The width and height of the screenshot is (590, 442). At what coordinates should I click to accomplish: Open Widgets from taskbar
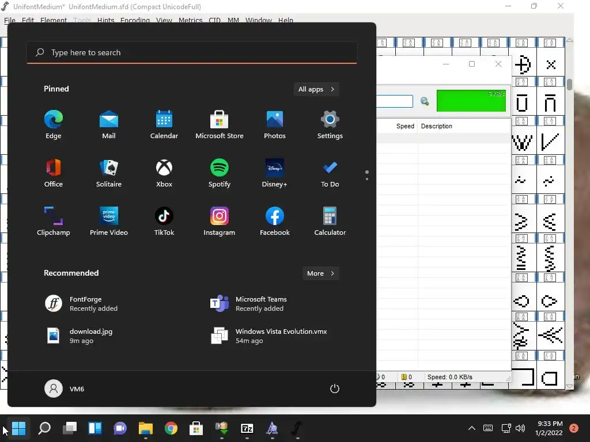coord(95,428)
